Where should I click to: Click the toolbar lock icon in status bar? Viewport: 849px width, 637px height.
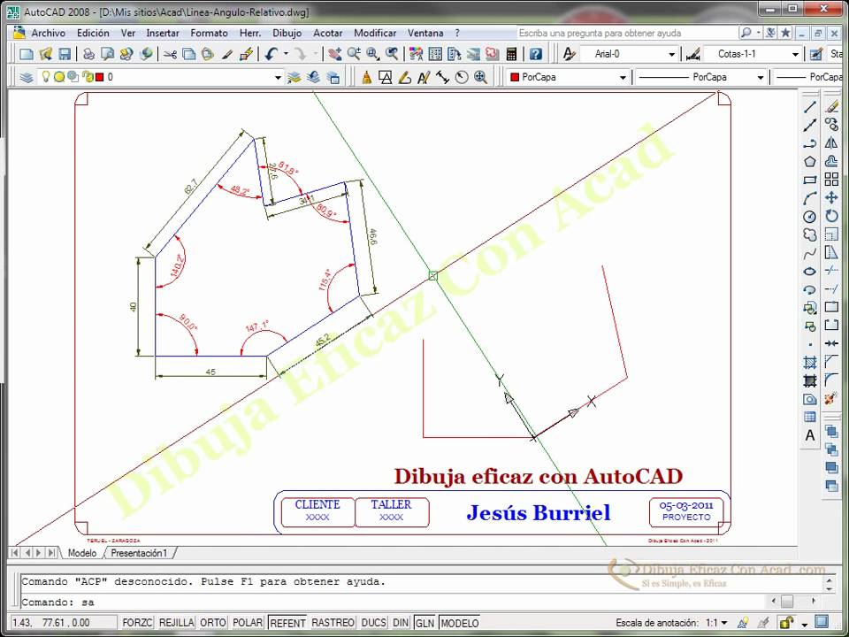[x=785, y=623]
